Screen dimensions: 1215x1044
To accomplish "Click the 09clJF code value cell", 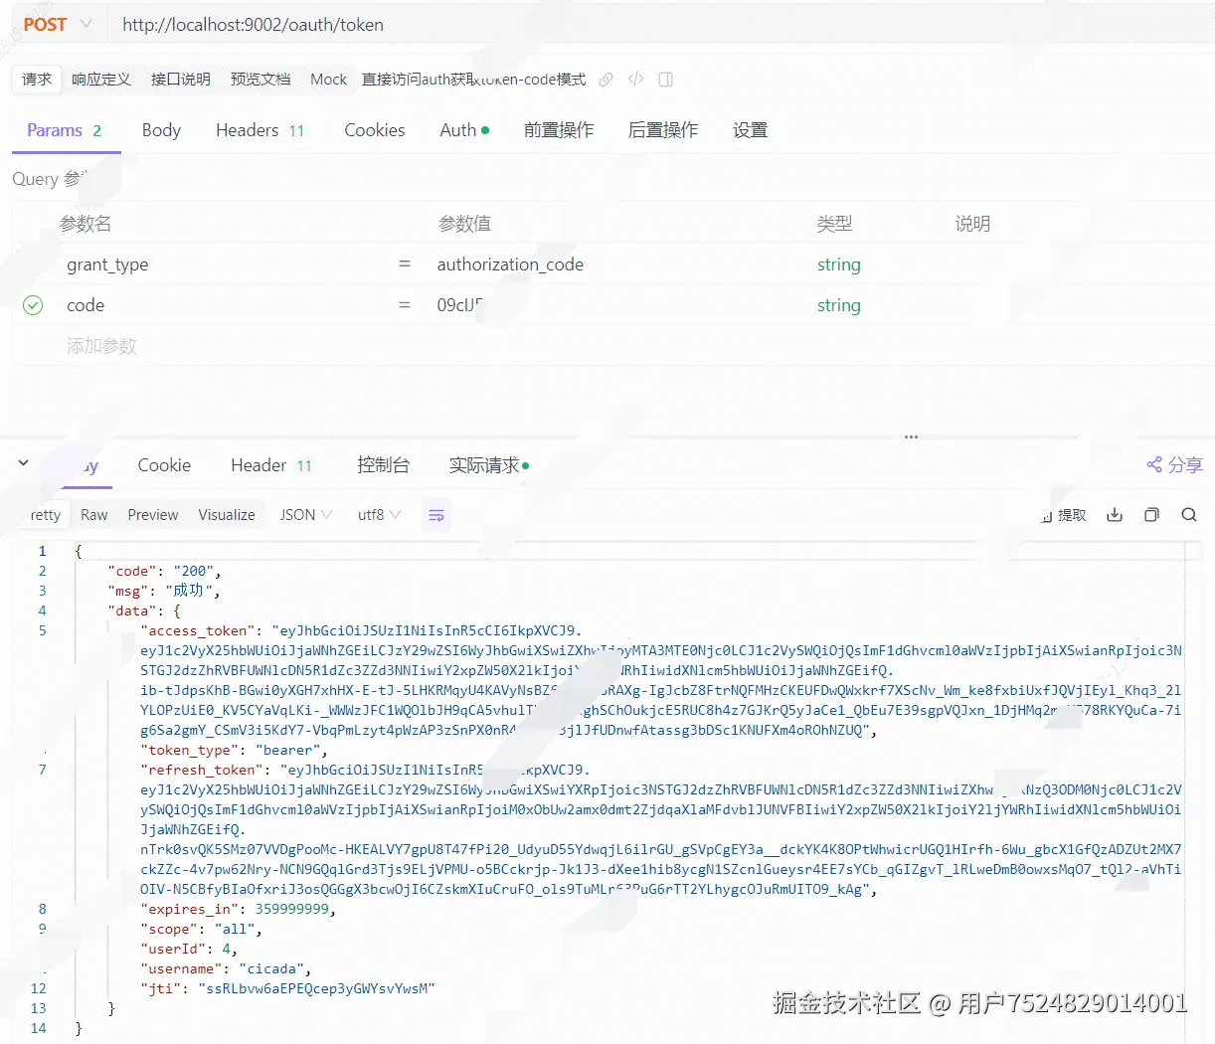I will click(460, 305).
